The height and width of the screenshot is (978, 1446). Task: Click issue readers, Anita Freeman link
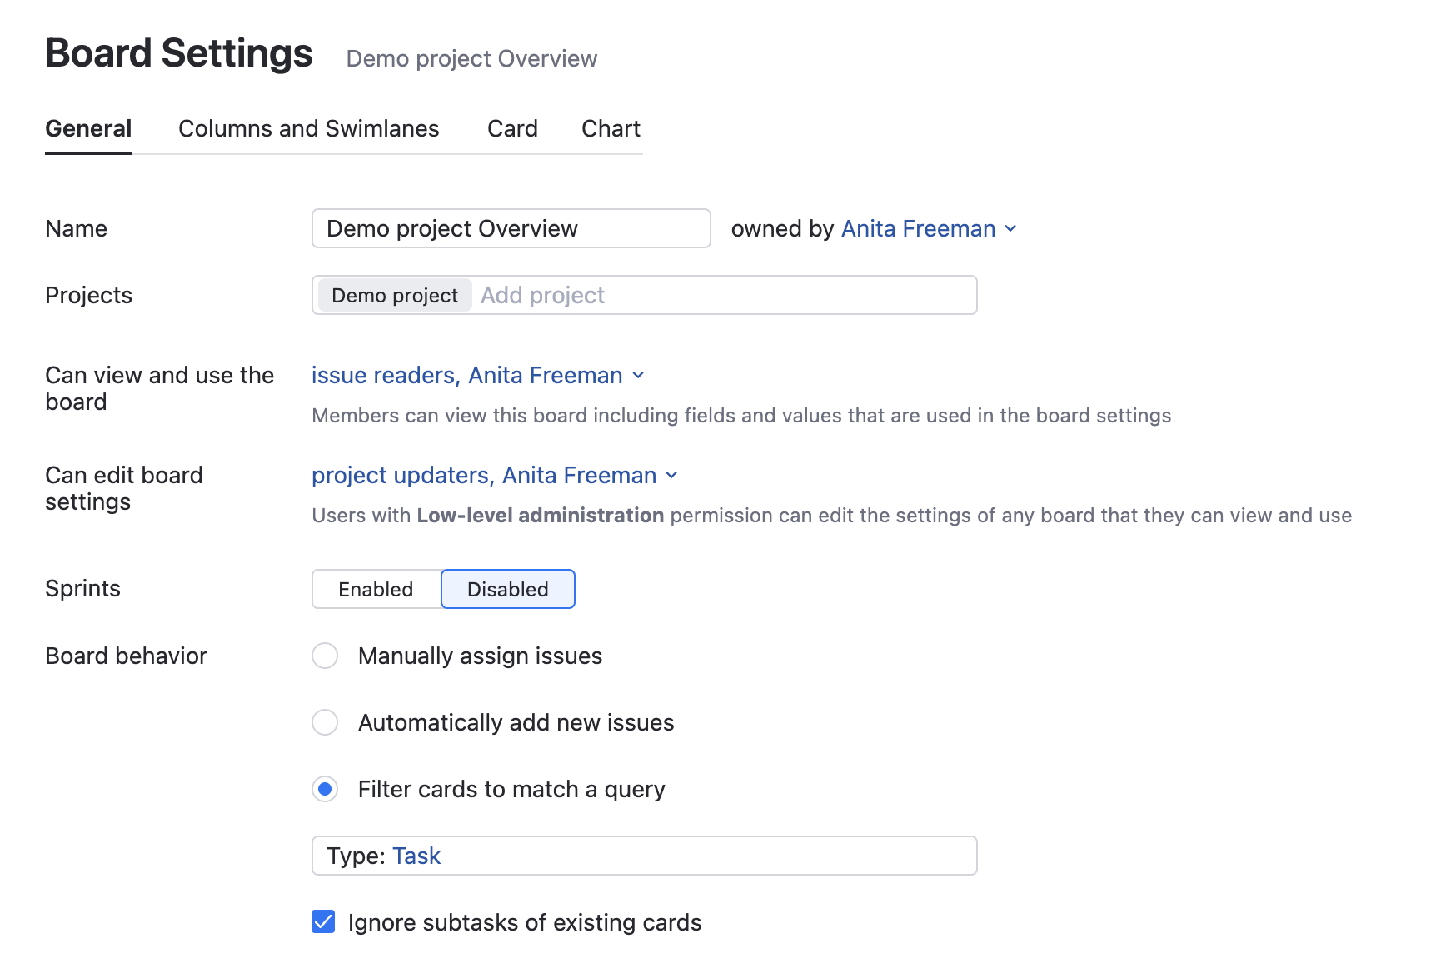click(466, 376)
